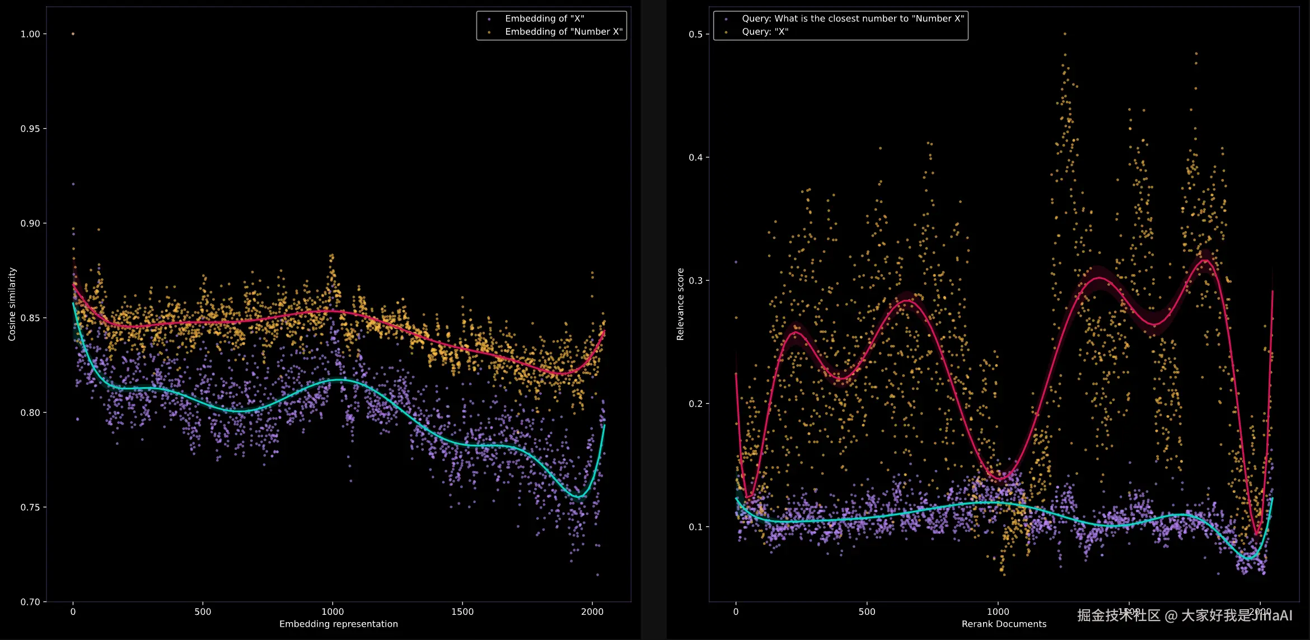Select the Embedding of "Number X" legend label

(563, 32)
